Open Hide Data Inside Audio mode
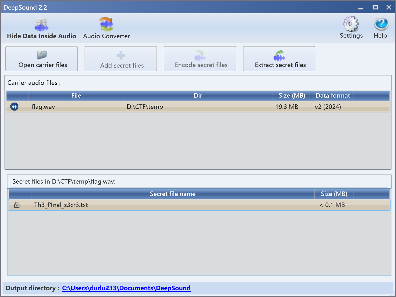 point(42,28)
